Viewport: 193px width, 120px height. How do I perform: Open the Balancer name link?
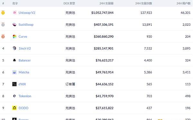pos(25,60)
